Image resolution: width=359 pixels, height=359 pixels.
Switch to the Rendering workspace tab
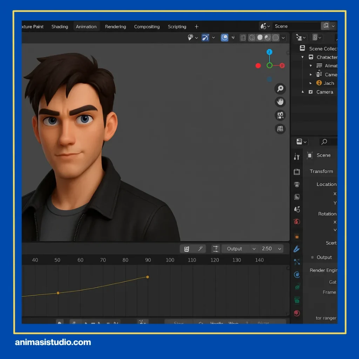pos(115,27)
